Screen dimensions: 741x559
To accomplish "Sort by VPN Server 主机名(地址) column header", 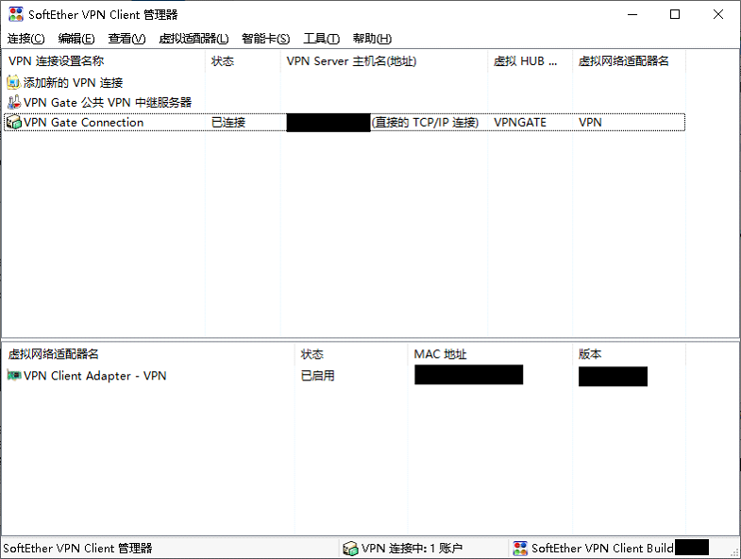I will [384, 61].
